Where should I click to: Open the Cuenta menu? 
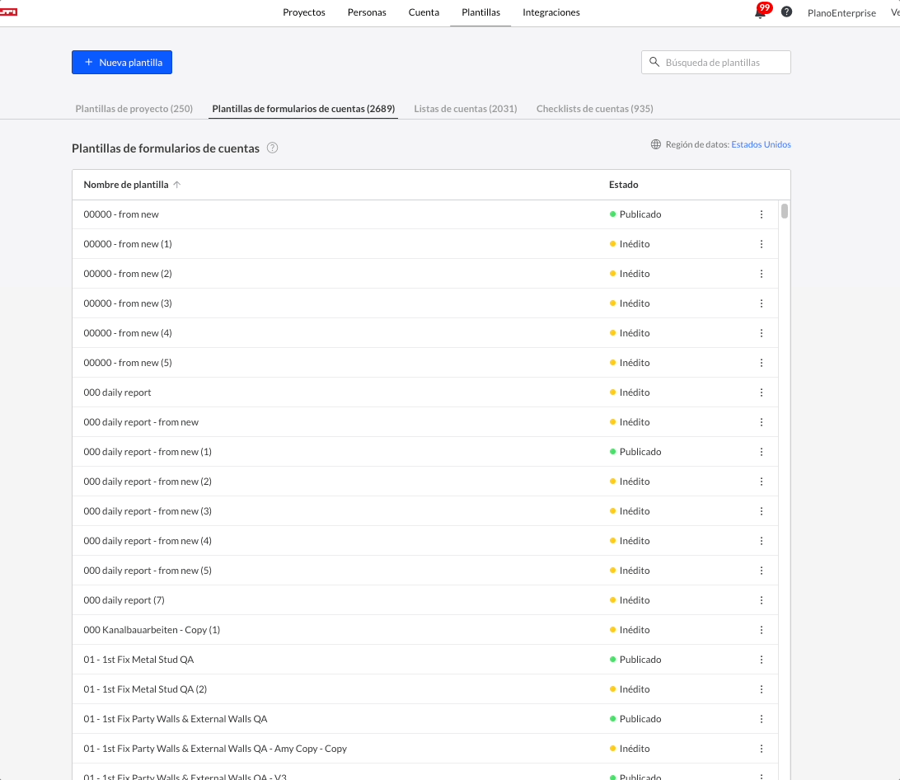click(424, 12)
